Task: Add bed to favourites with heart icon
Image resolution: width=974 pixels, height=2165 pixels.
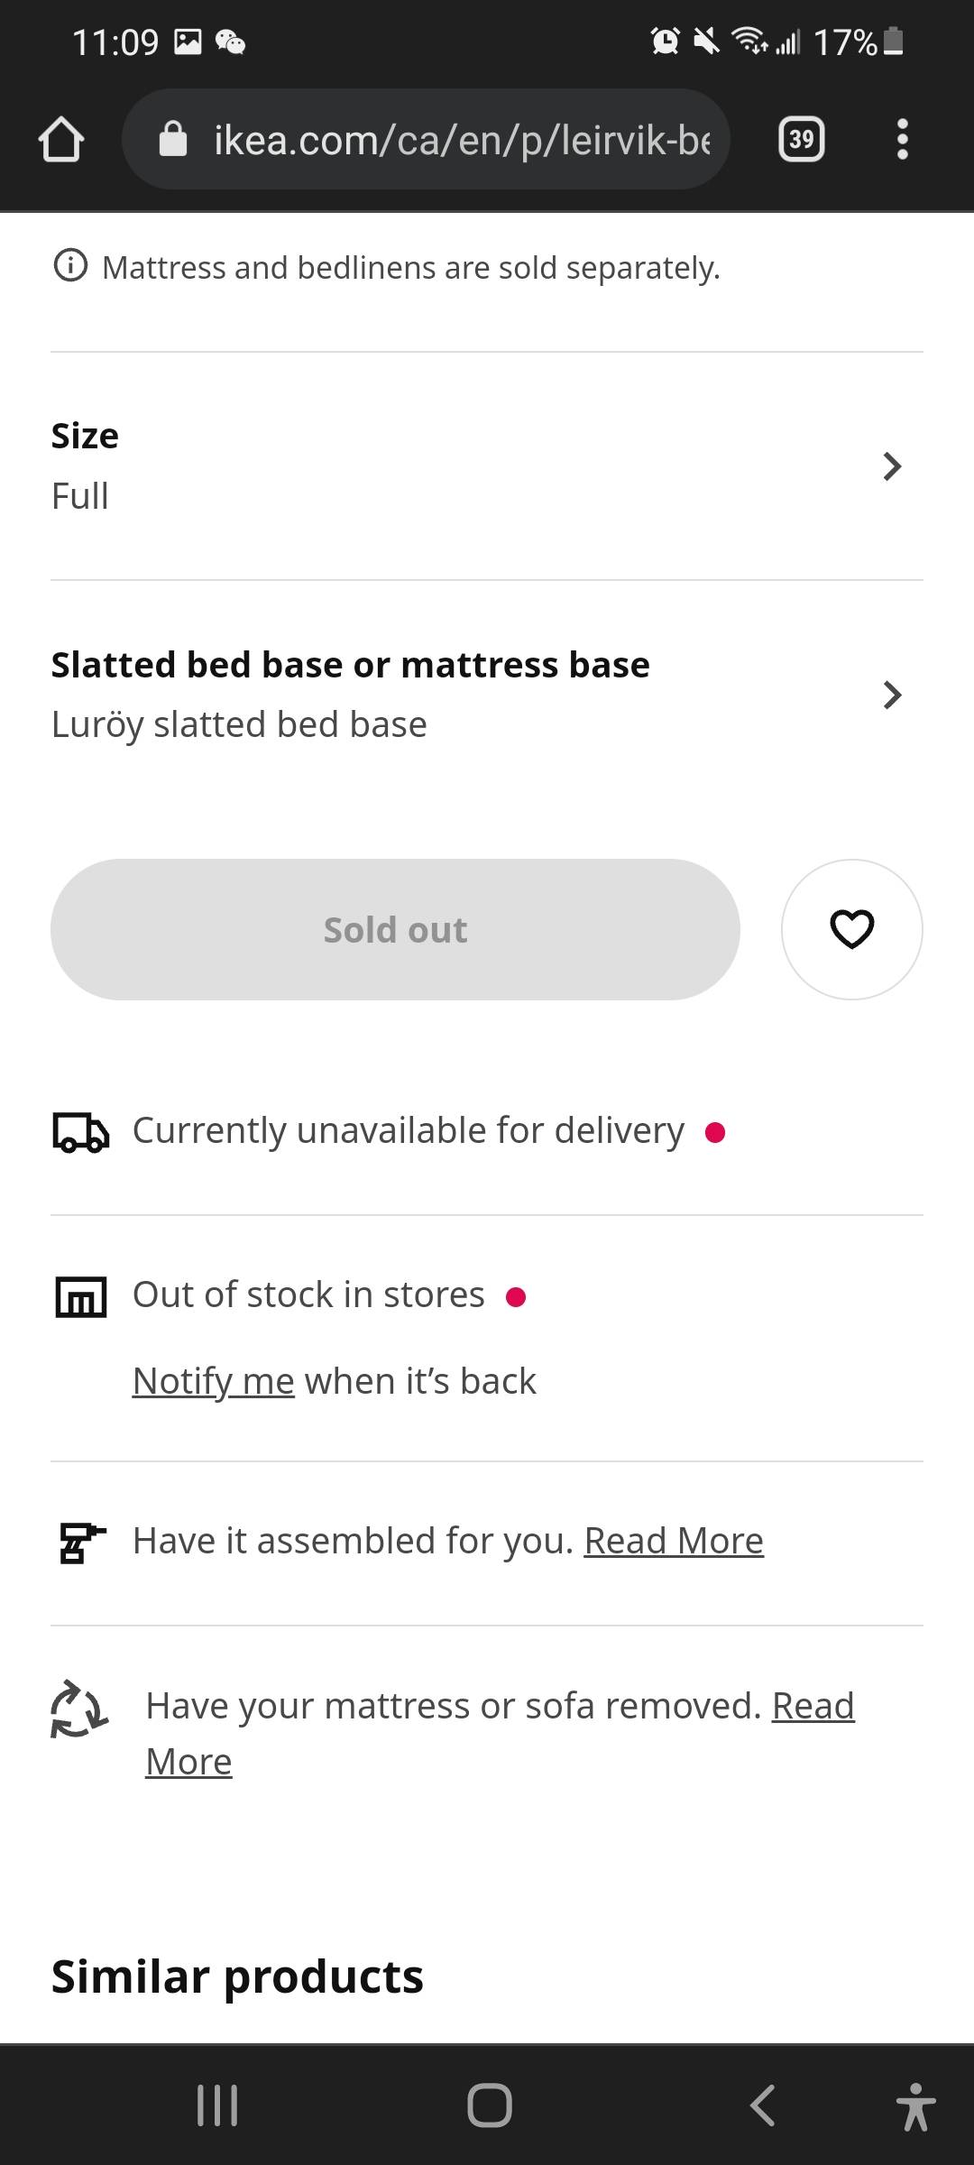Action: pyautogui.click(x=851, y=929)
